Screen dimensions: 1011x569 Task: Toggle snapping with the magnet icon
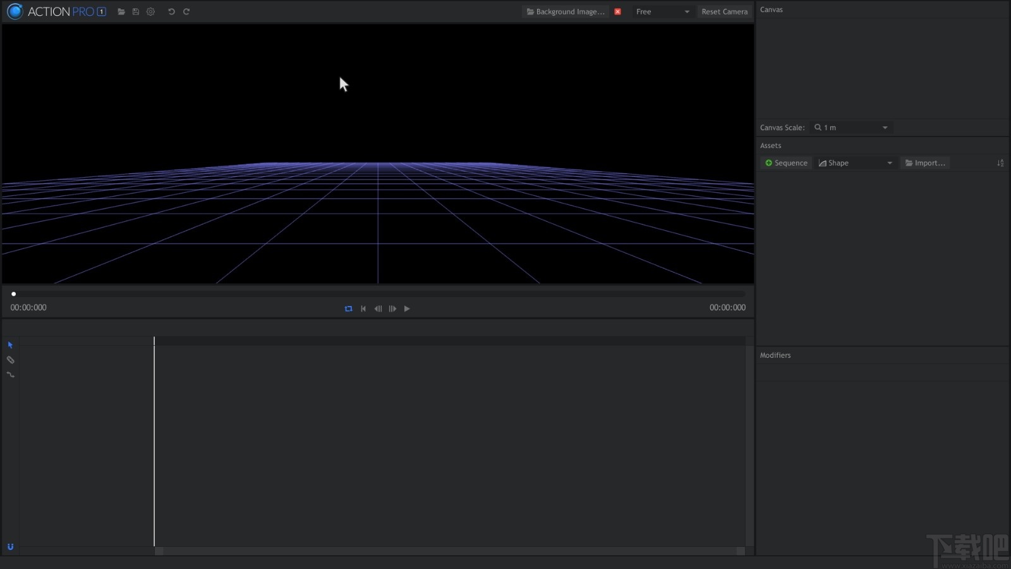point(10,547)
